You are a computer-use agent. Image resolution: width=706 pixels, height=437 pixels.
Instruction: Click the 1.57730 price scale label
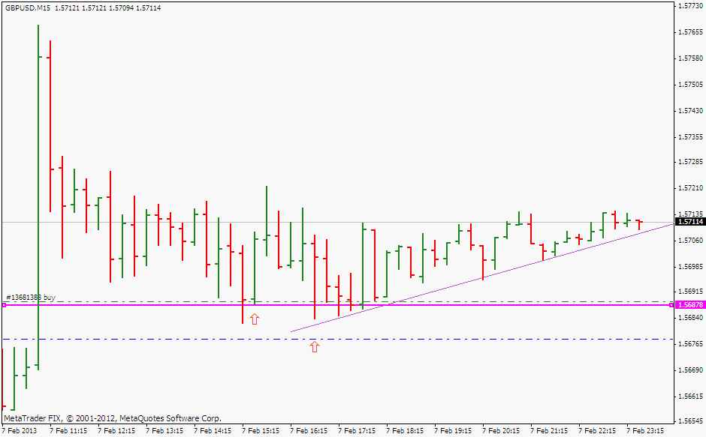[689, 6]
